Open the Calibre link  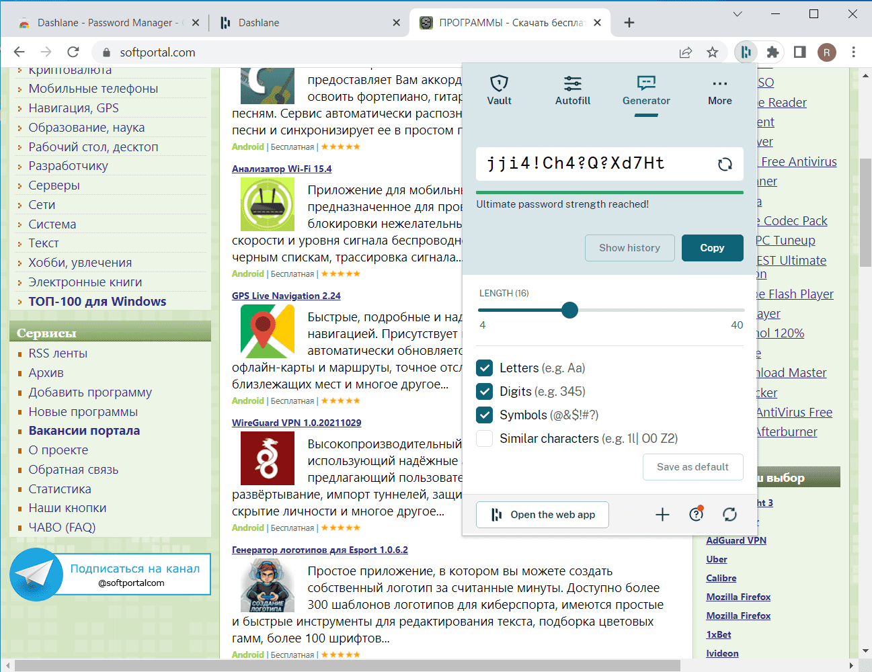(x=721, y=578)
